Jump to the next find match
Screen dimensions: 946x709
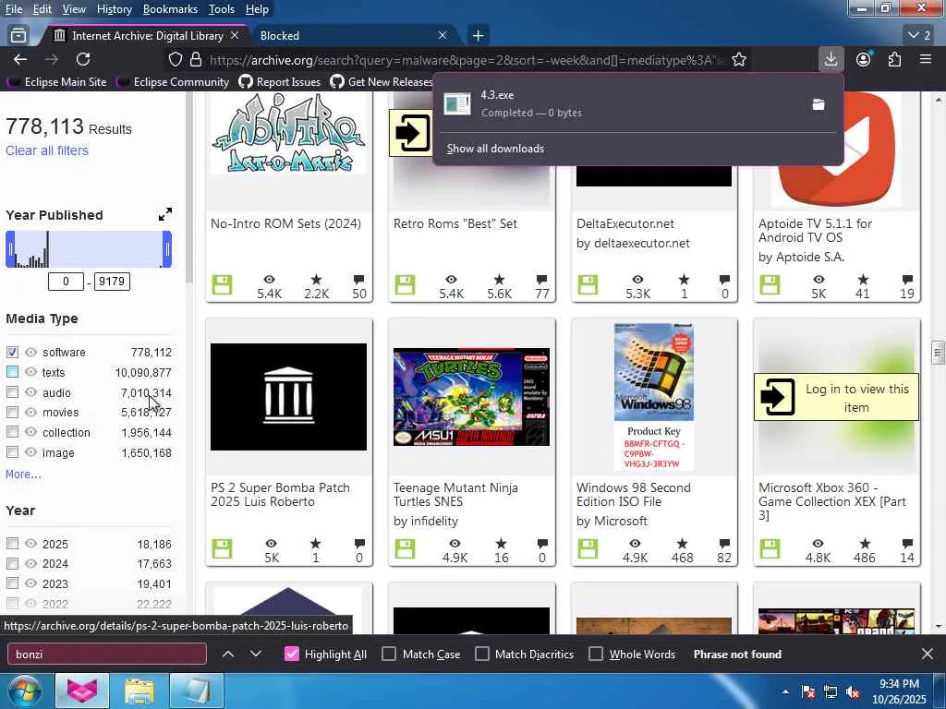(x=256, y=655)
